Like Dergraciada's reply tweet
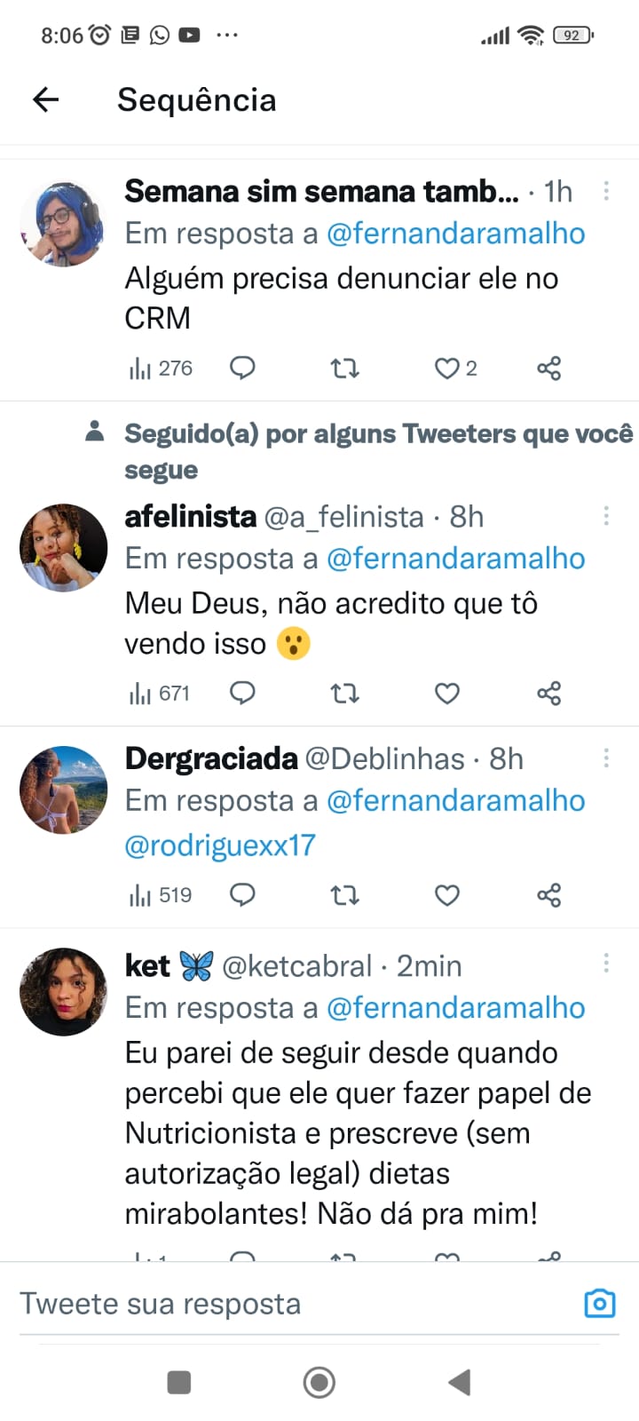This screenshot has width=639, height=1421. (446, 895)
